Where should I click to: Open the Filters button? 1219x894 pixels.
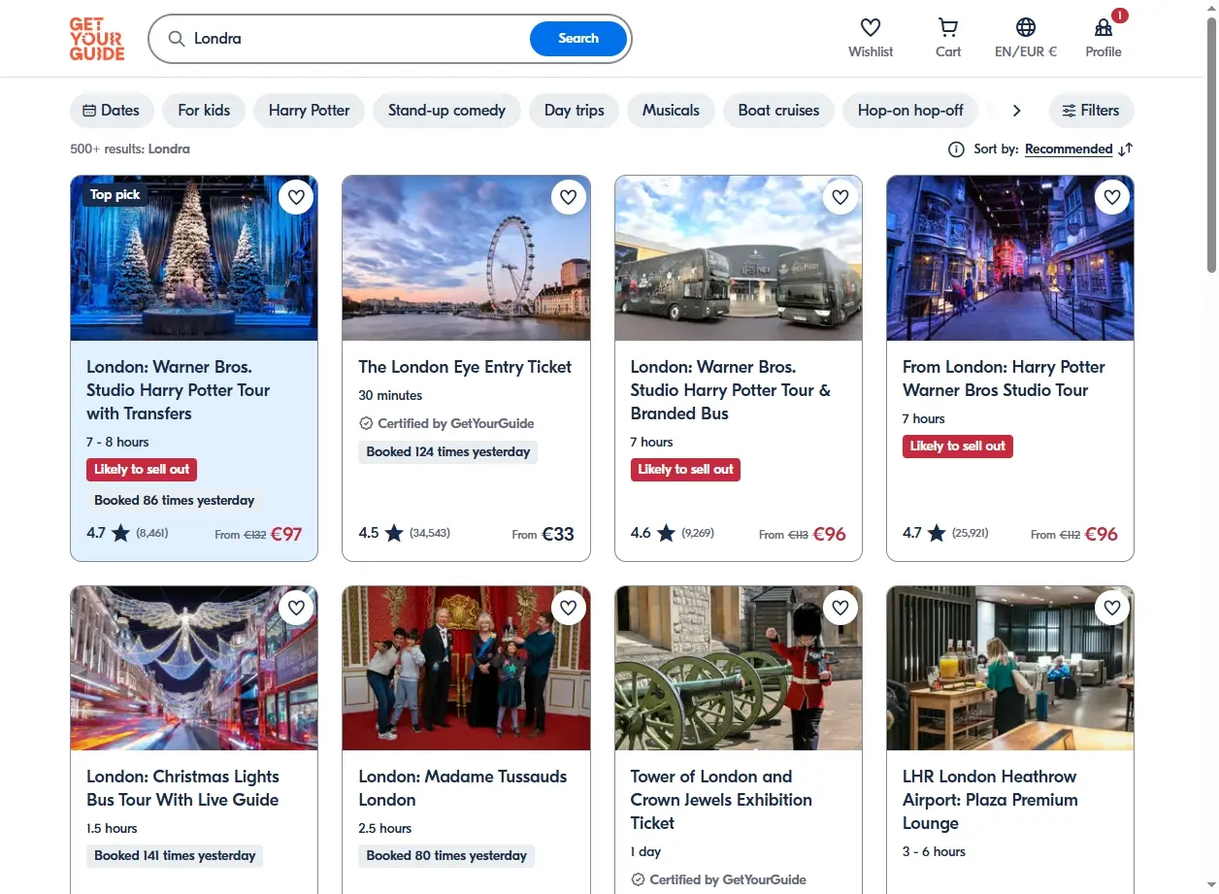coord(1091,111)
